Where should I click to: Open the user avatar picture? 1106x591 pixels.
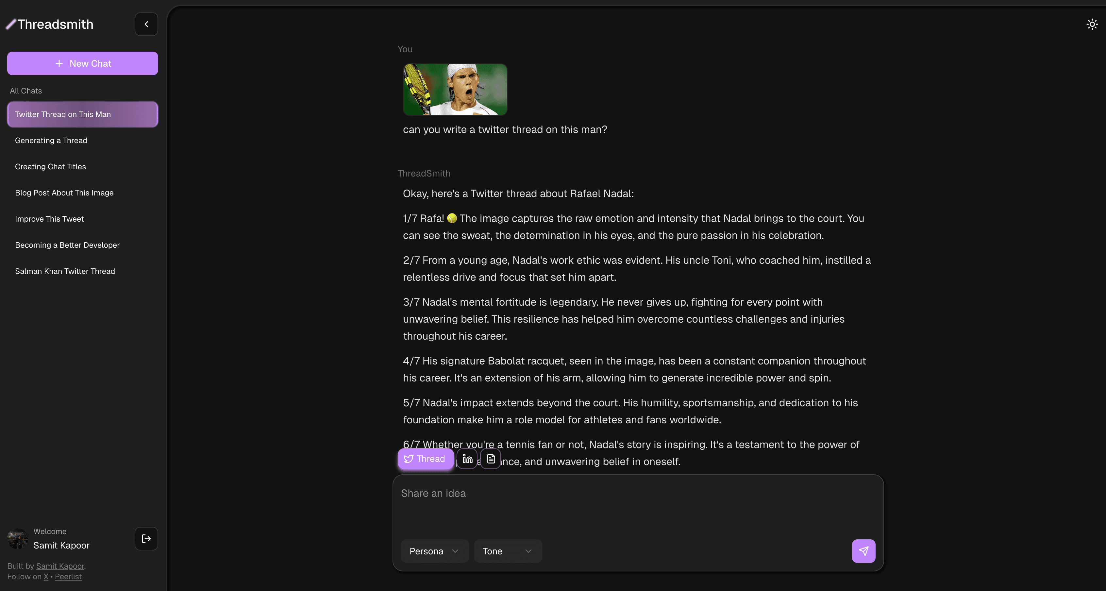coord(18,539)
